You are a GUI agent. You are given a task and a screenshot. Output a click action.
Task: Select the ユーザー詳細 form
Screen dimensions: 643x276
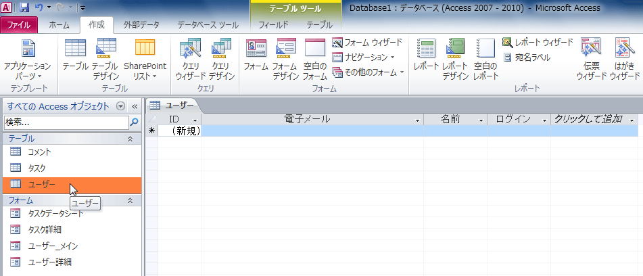pos(72,262)
